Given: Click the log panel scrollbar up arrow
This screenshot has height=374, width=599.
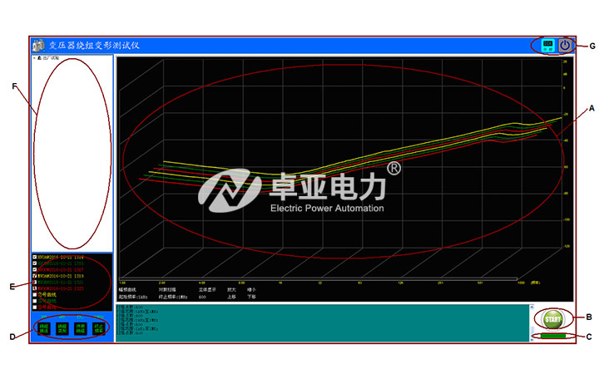Looking at the screenshot, I should 532,307.
